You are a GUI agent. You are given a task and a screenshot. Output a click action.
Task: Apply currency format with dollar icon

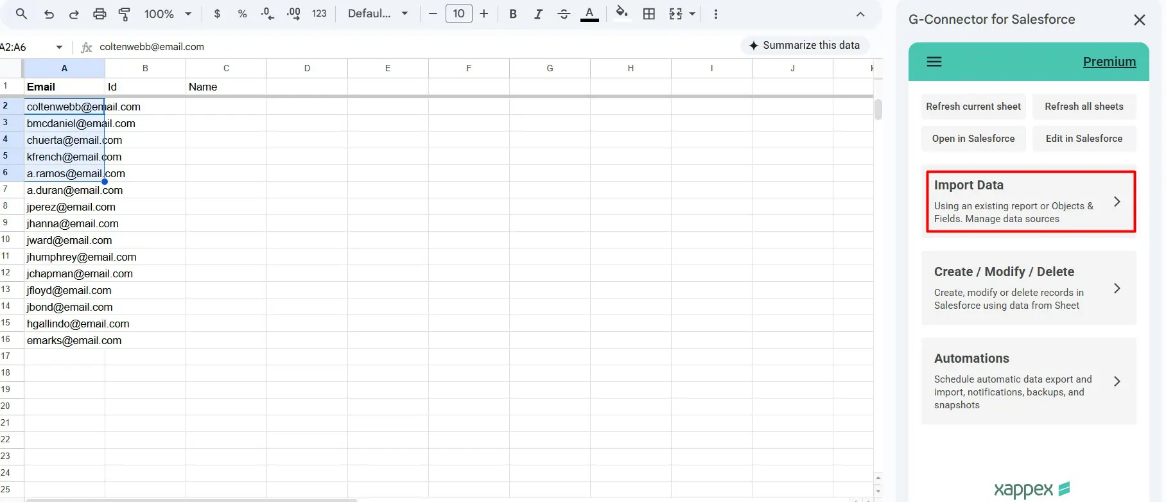(217, 13)
